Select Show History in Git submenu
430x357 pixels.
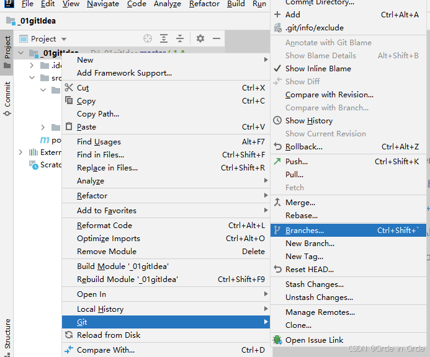[308, 121]
